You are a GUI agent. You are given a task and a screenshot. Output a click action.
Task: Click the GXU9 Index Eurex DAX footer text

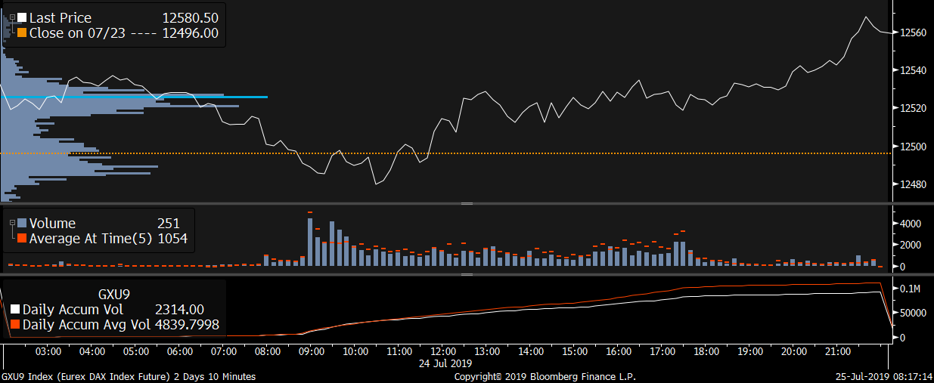pyautogui.click(x=129, y=376)
